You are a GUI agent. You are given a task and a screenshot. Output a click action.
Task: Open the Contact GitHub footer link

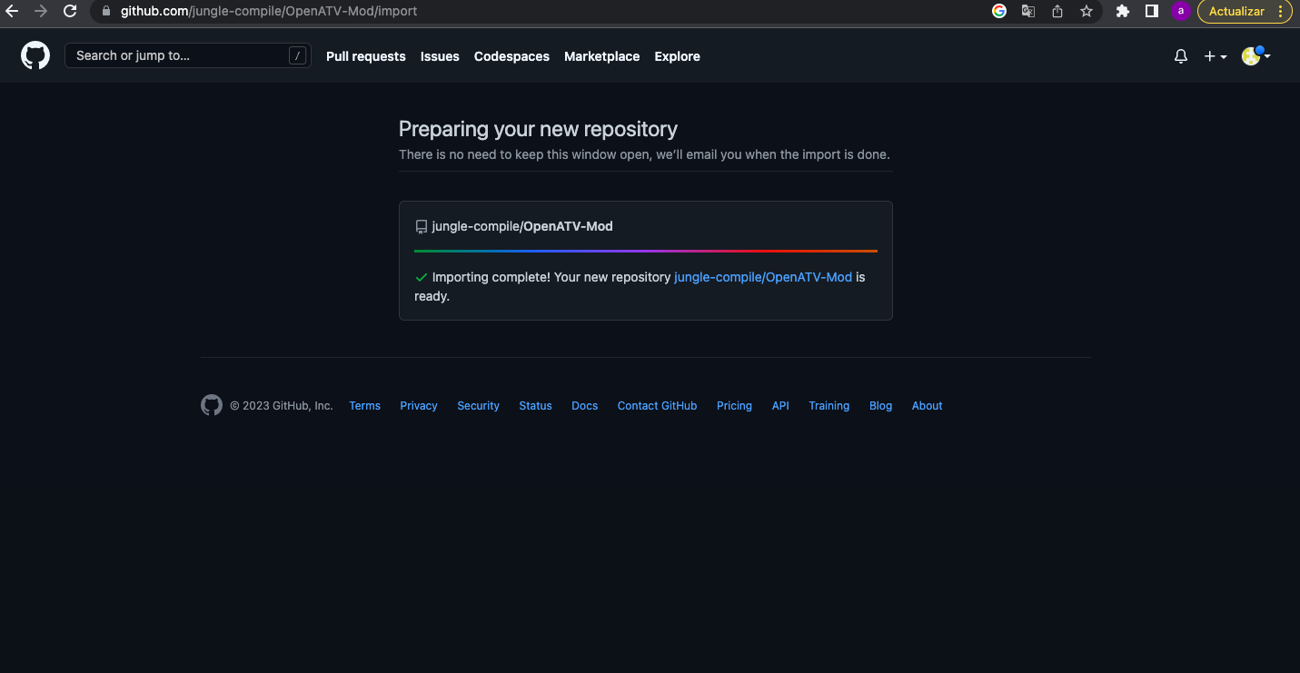pyautogui.click(x=657, y=406)
